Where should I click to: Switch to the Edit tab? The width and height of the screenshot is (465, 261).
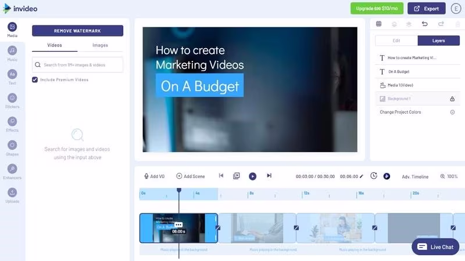[x=396, y=41]
